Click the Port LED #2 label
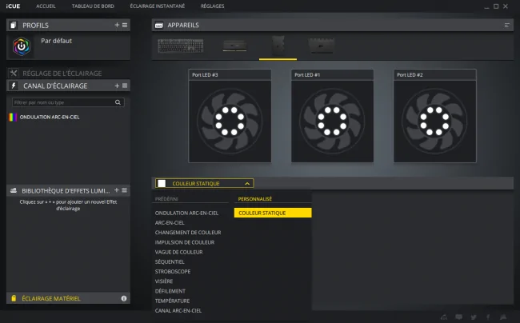Viewport: 520px width, 323px height. coord(410,75)
